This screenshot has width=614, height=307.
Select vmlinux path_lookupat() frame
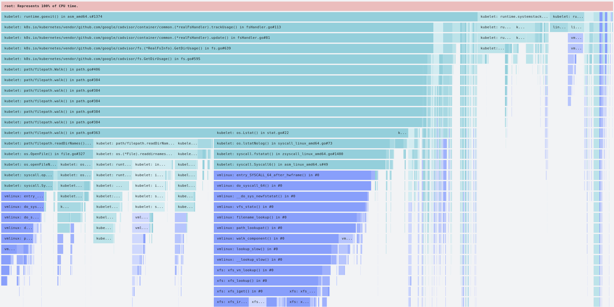[x=285, y=228]
